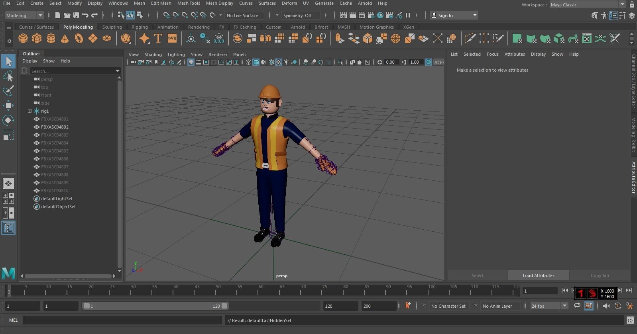Open the Symmetry Off dropdown
The width and height of the screenshot is (637, 334).
click(x=301, y=16)
